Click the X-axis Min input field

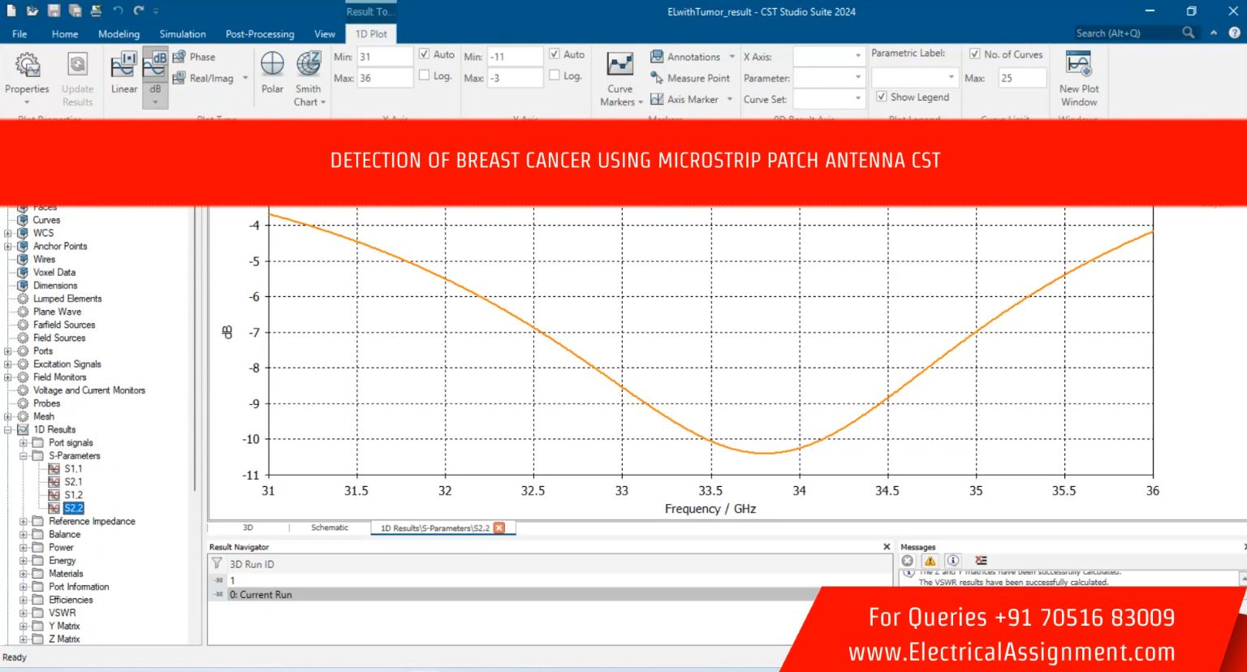385,57
